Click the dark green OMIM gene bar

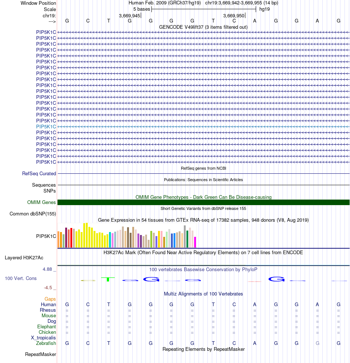pyautogui.click(x=203, y=202)
